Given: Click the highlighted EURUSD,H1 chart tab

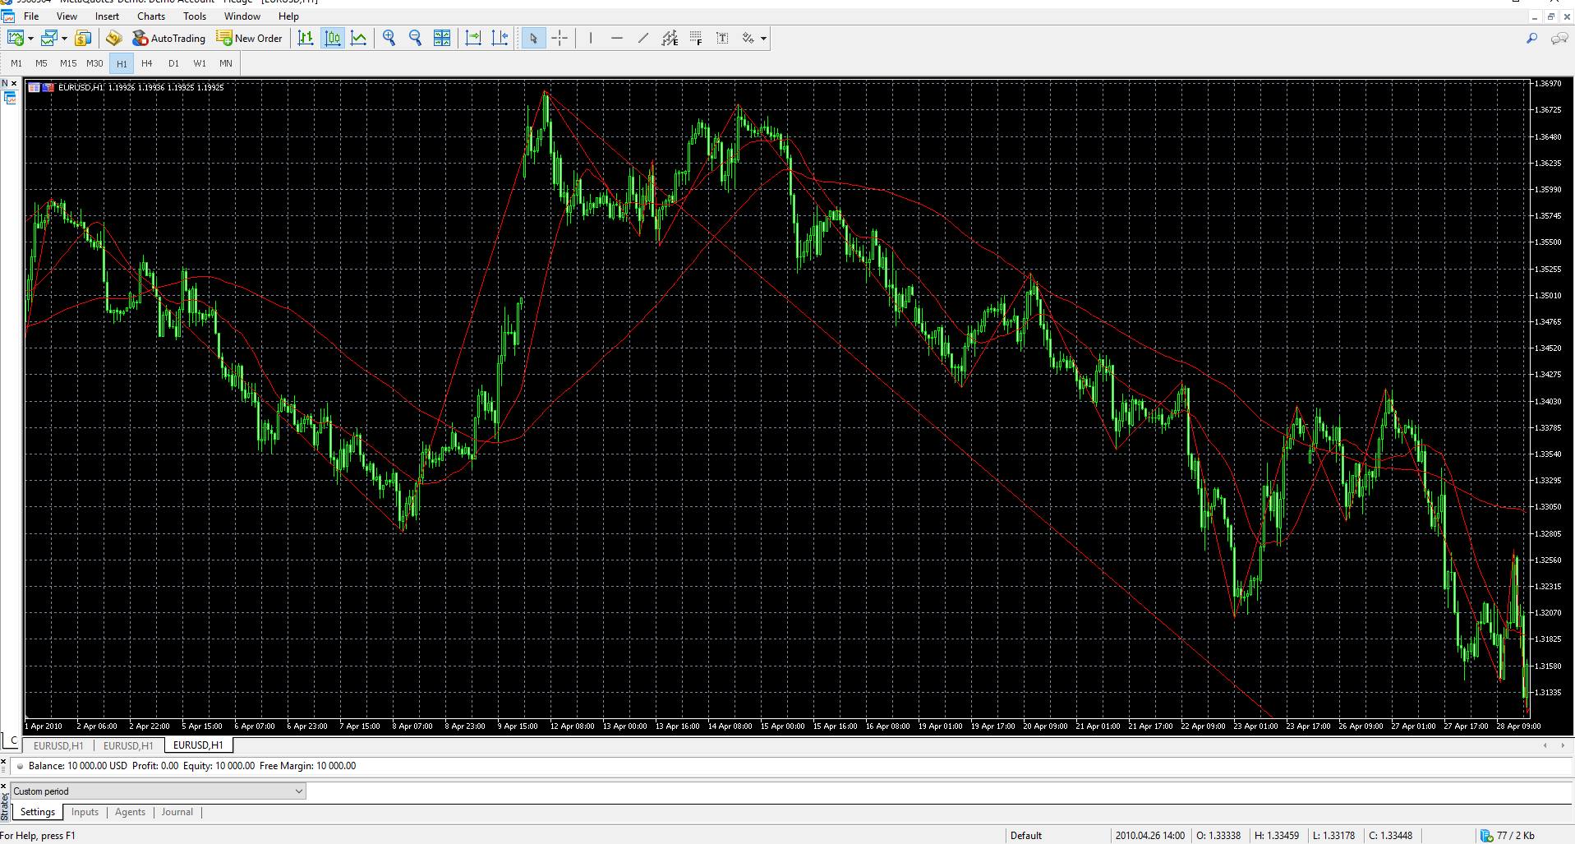Looking at the screenshot, I should [x=198, y=745].
